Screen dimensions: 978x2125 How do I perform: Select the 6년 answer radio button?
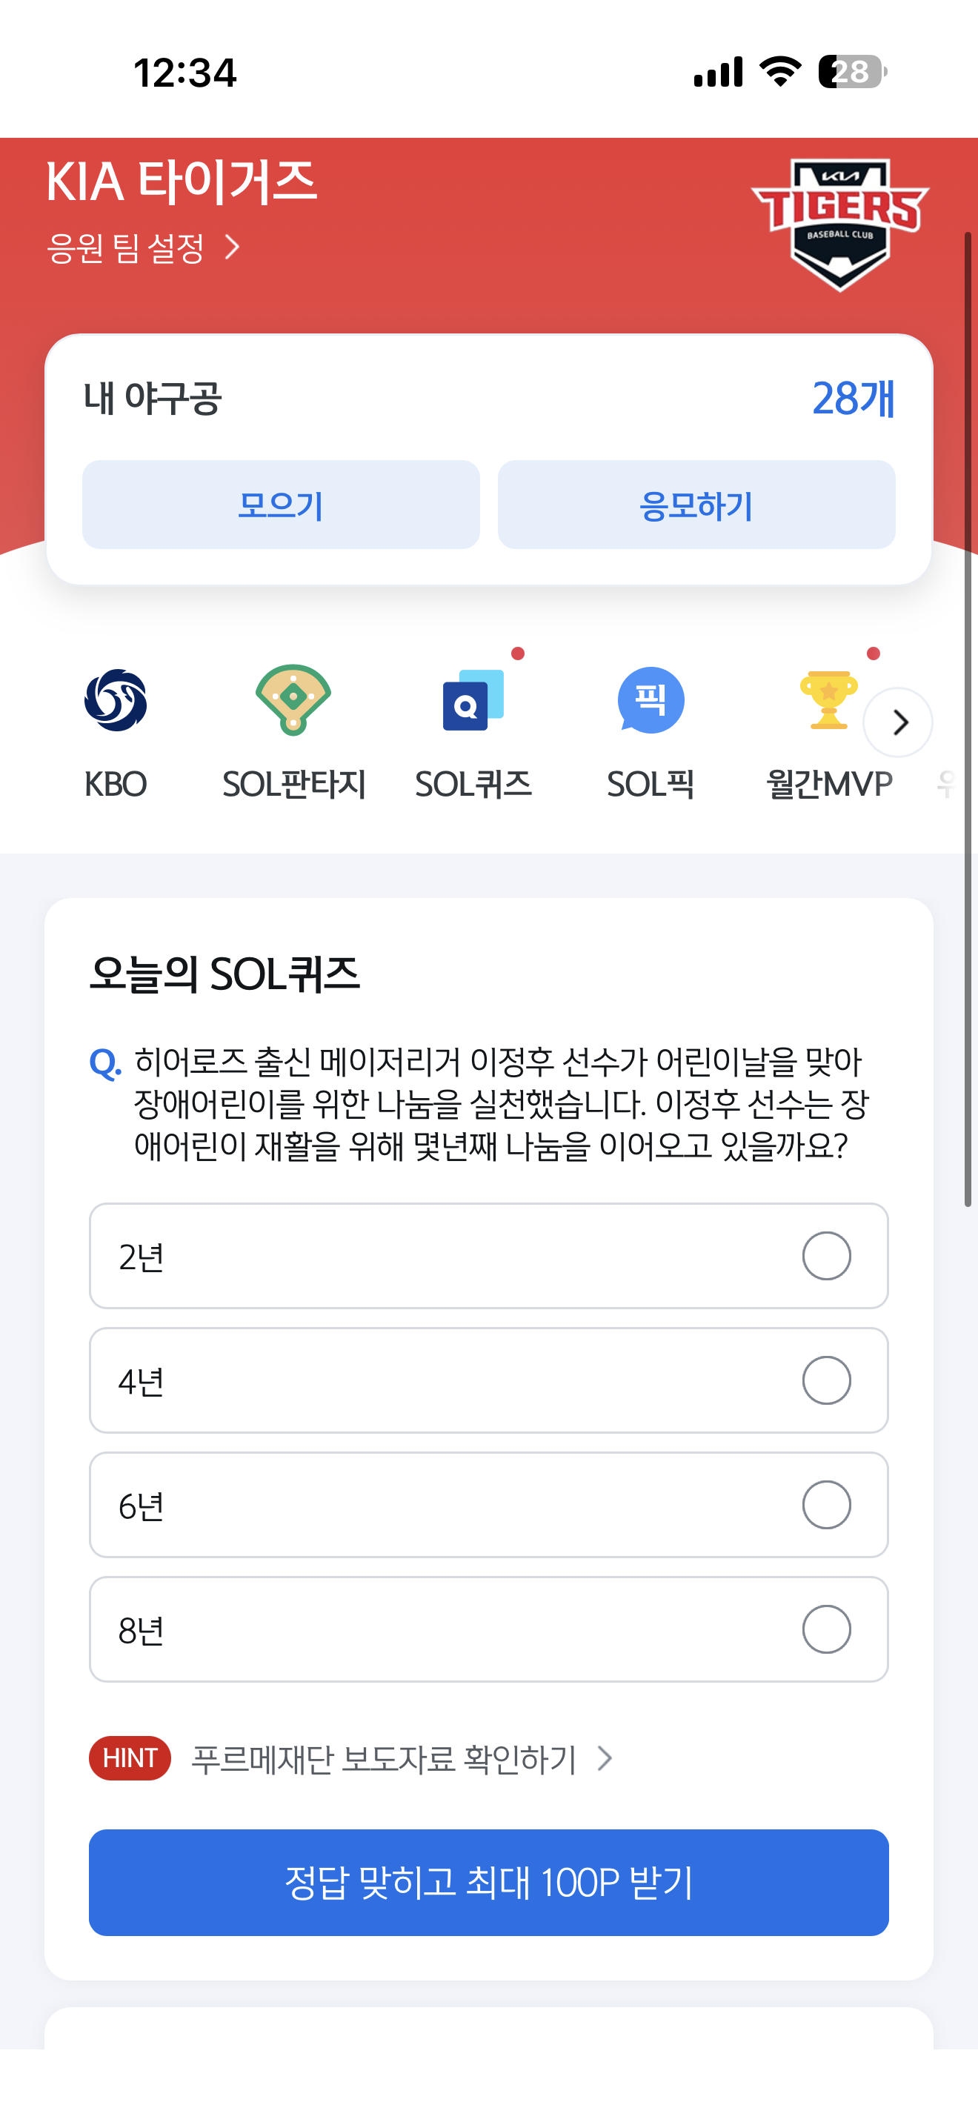click(826, 1505)
